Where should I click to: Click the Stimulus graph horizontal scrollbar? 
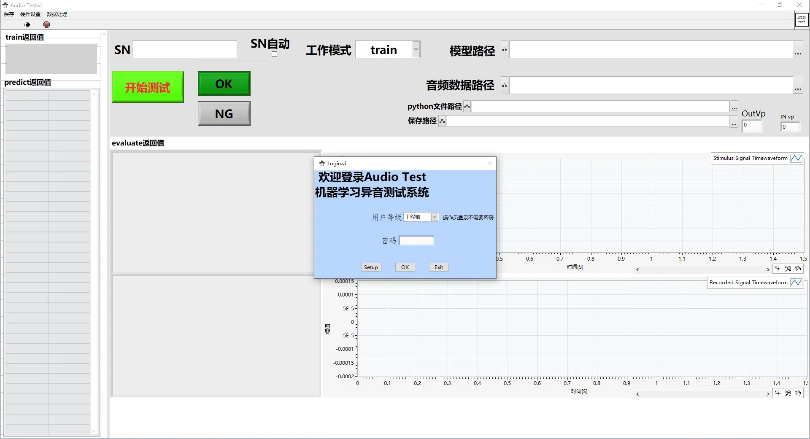click(703, 269)
